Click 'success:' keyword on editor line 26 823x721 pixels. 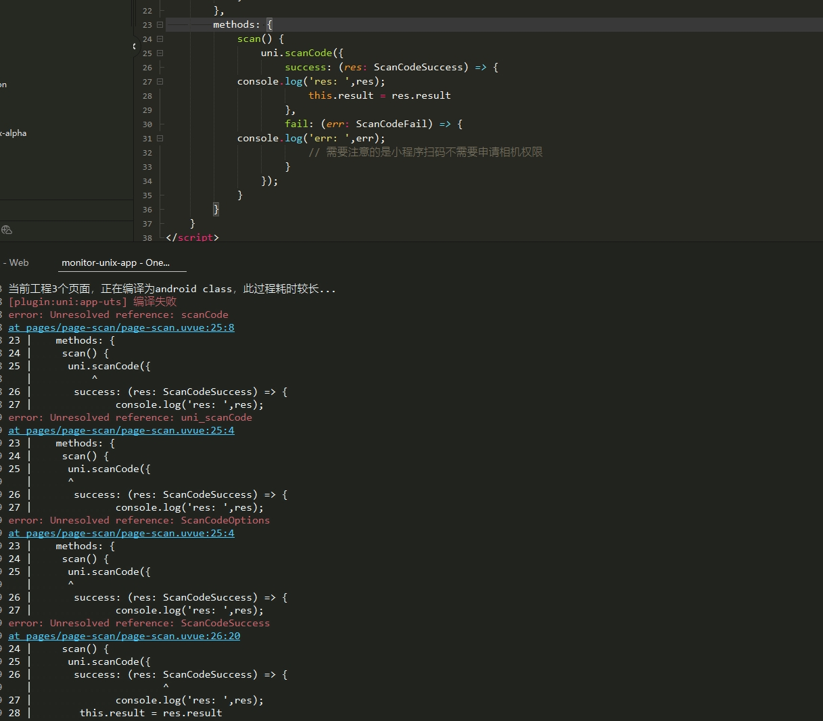(x=308, y=67)
